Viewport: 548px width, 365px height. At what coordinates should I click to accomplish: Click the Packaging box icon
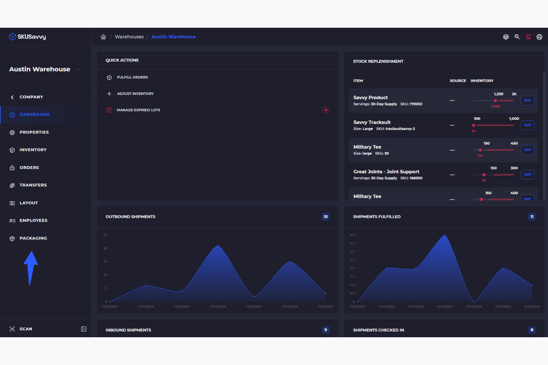point(12,239)
